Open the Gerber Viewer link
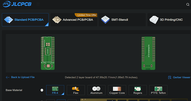This screenshot has width=191, height=101. 182,77
